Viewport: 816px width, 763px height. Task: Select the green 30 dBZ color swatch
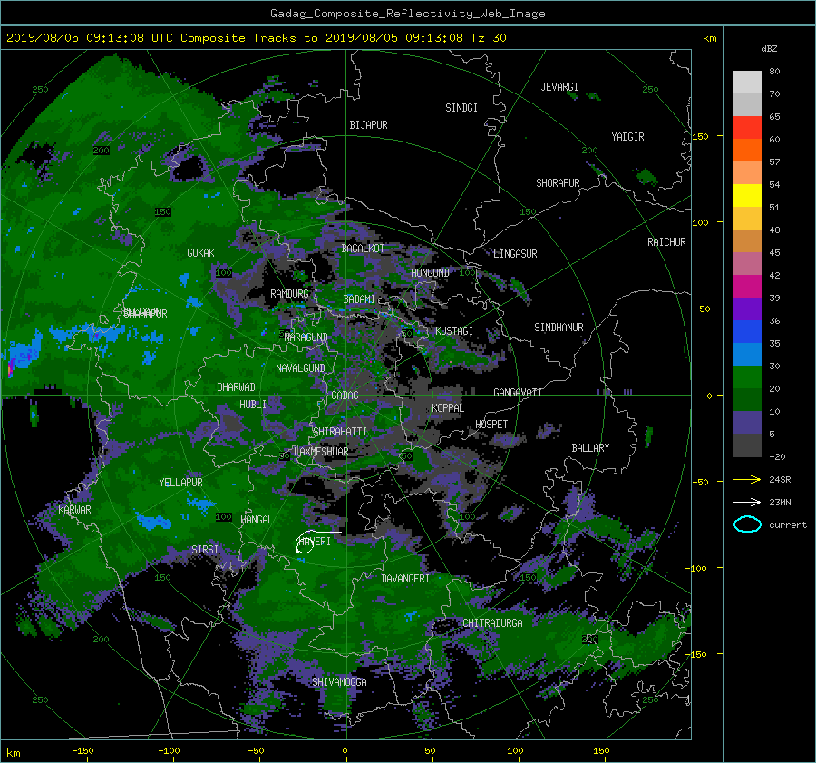747,377
